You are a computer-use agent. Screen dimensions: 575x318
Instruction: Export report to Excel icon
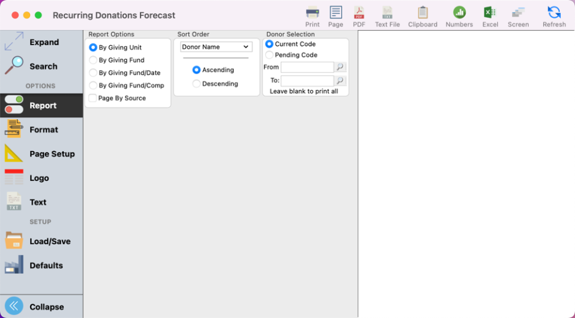coord(490,13)
